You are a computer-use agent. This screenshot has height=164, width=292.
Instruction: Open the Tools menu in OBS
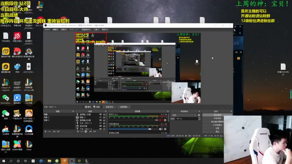[96, 30]
